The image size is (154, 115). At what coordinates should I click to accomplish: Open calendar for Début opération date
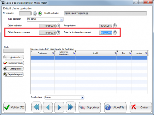58,26
